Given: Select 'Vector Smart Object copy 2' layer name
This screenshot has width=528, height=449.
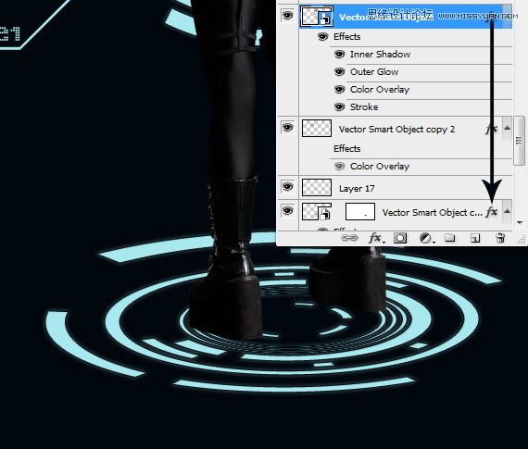Looking at the screenshot, I should click(396, 130).
